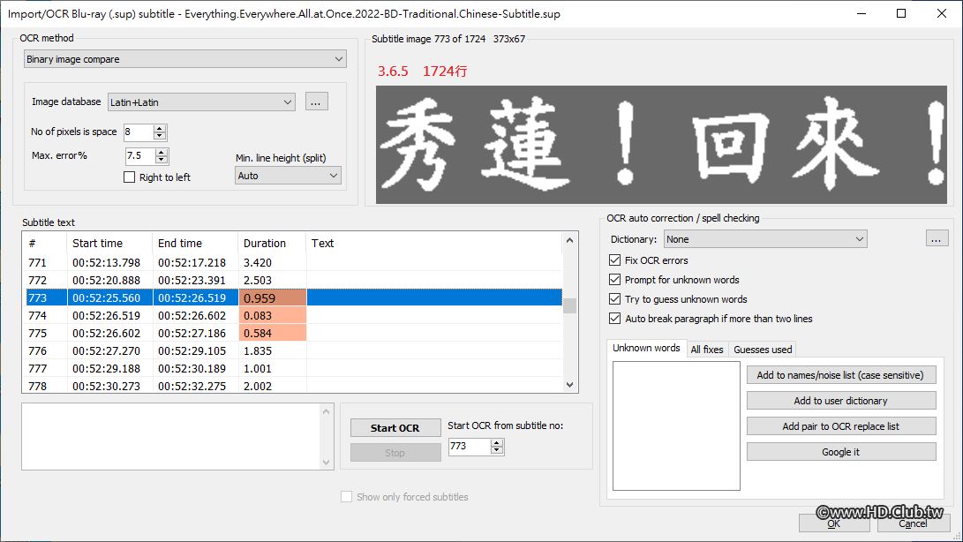
Task: Toggle Prompt for unknown words checkbox
Action: tap(614, 280)
